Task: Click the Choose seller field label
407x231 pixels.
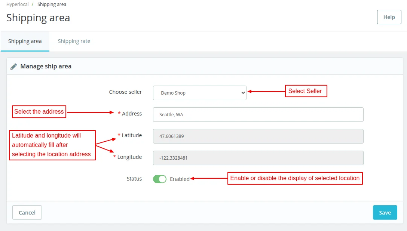Action: coord(125,92)
